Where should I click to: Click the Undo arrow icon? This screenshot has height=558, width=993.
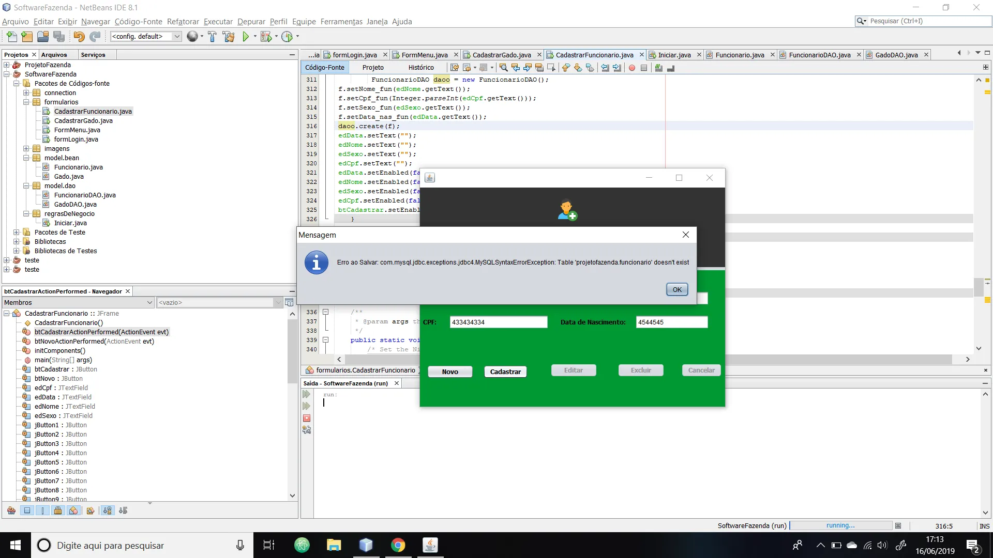coord(79,37)
